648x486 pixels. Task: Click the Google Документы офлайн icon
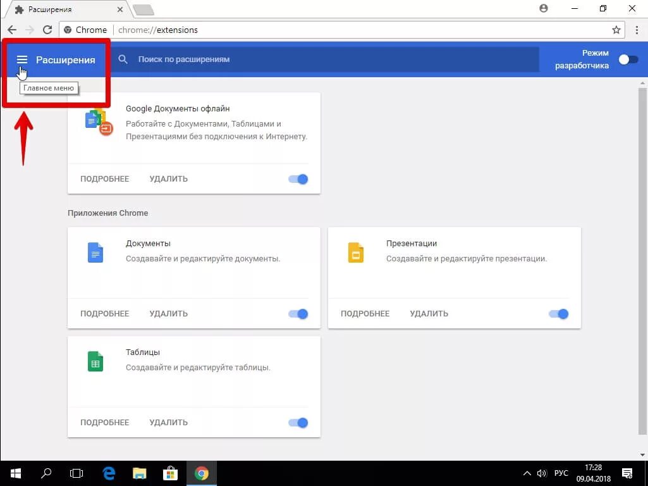pos(99,122)
